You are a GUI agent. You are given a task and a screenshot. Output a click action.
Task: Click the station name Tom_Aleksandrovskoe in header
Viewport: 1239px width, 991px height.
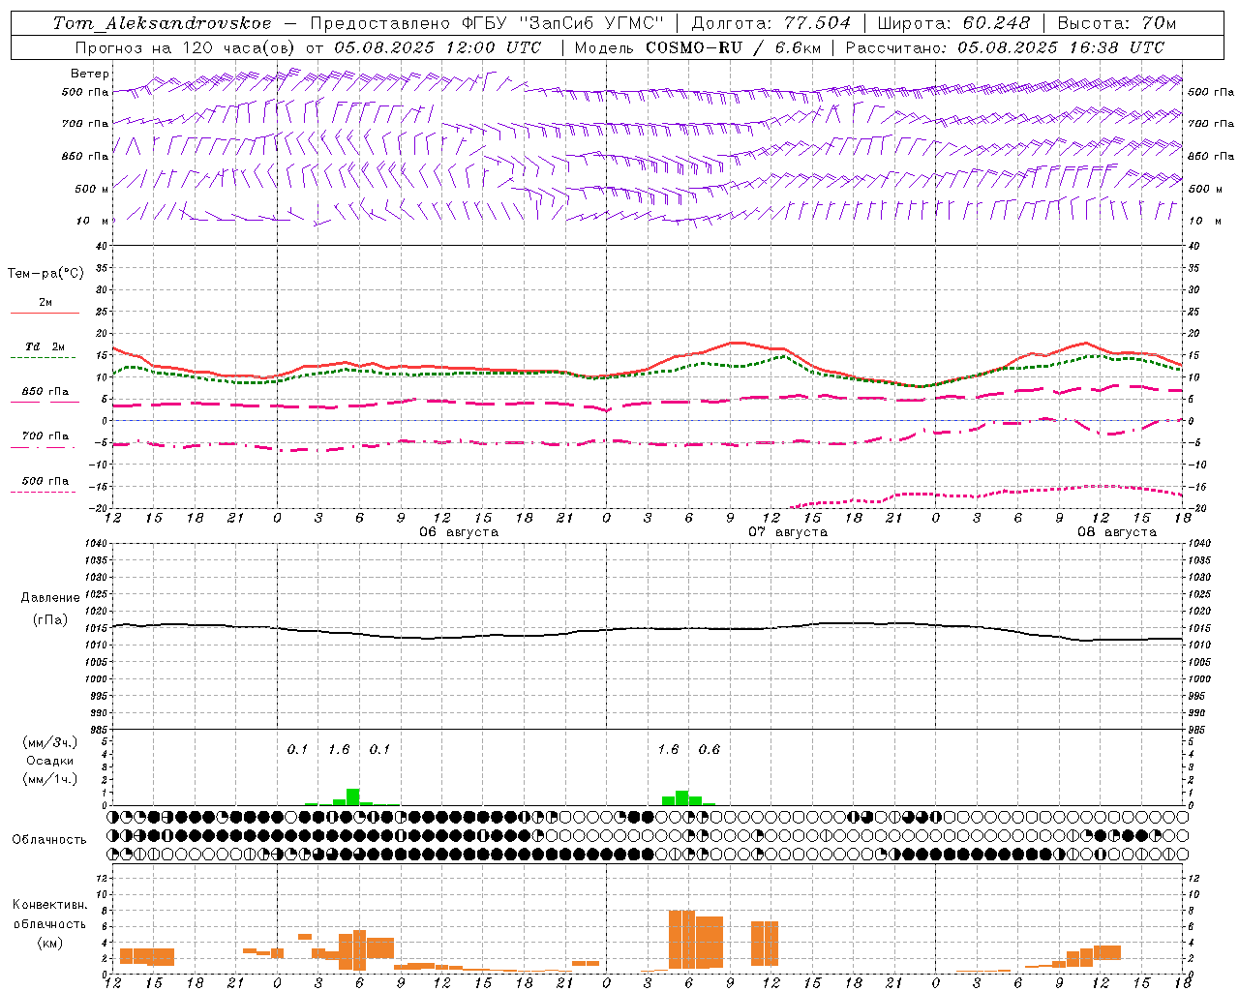click(162, 22)
